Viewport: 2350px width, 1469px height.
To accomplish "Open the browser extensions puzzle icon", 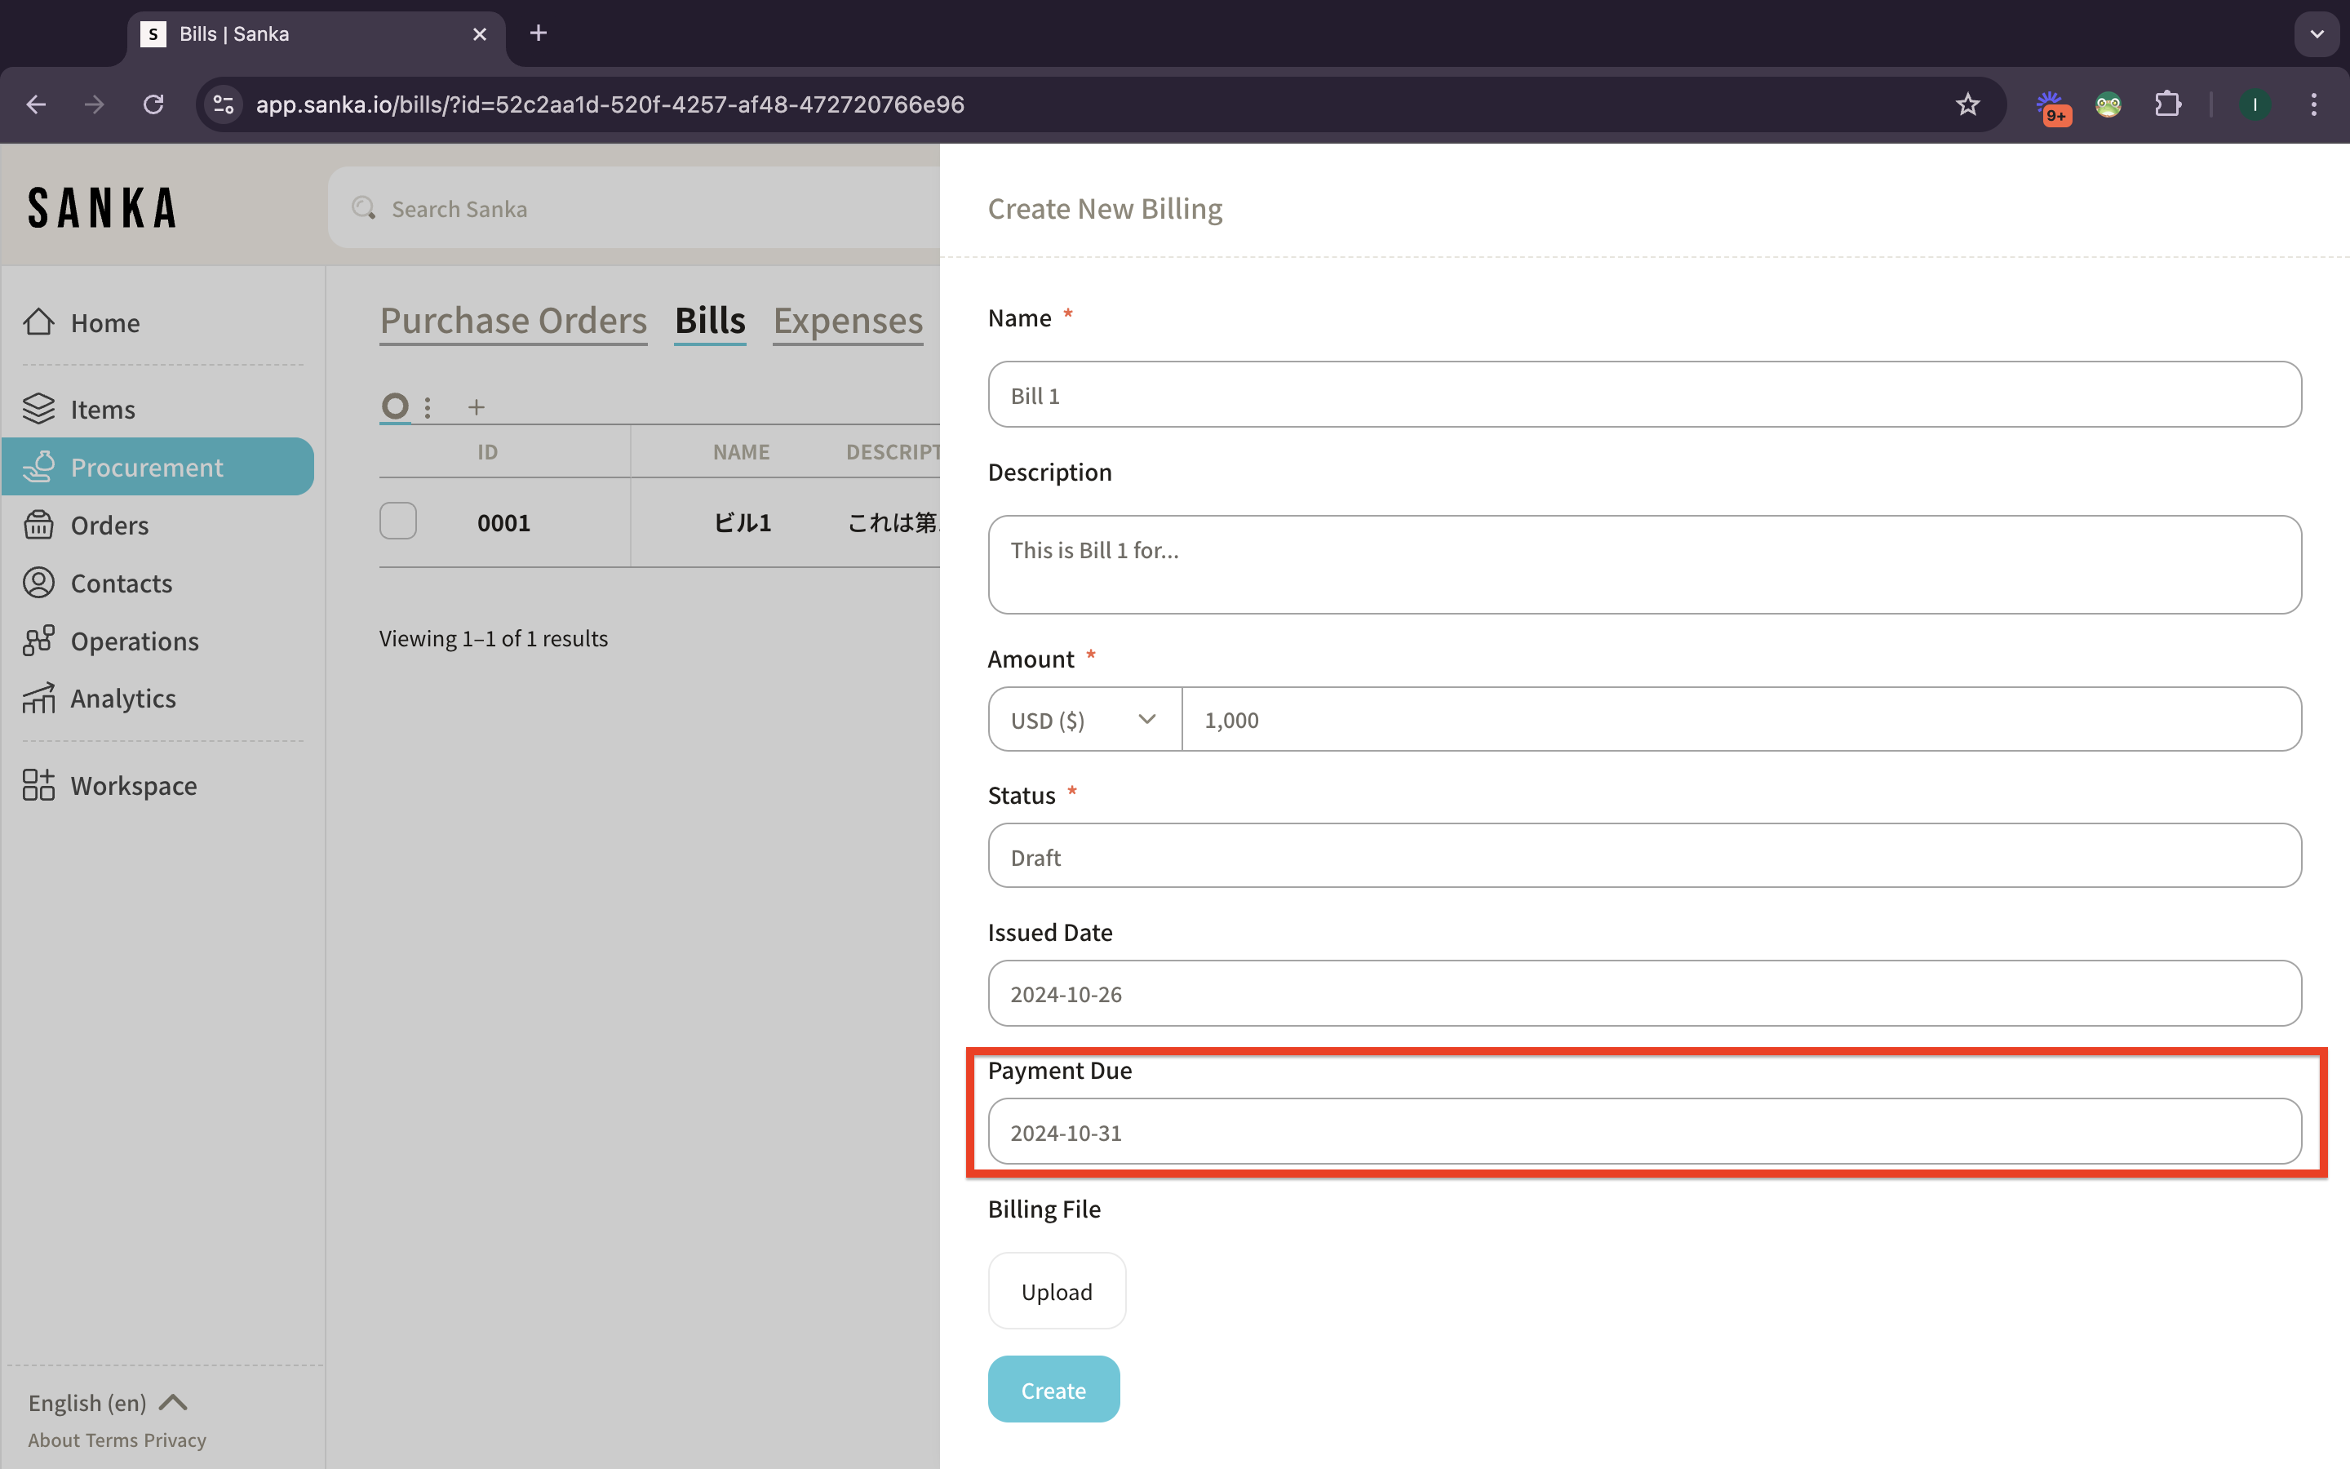I will tap(2167, 104).
